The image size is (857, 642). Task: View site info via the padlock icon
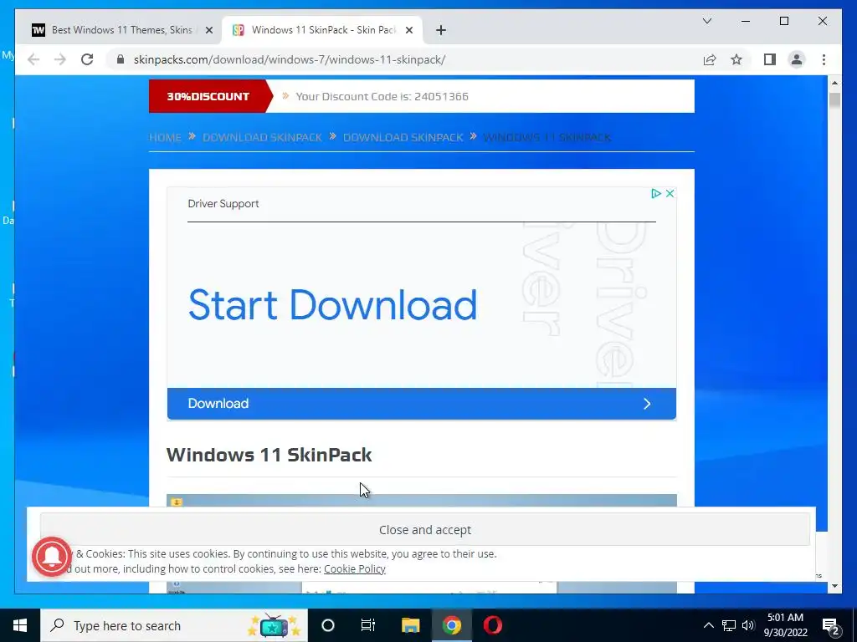click(x=121, y=59)
